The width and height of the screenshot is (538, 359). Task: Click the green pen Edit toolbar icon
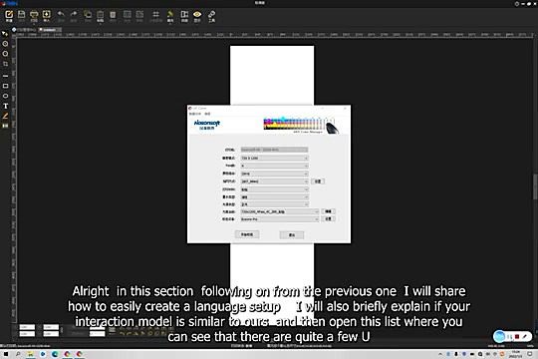pos(170,16)
